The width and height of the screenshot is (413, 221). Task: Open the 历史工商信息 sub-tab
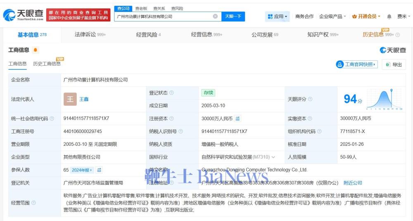click(47, 64)
